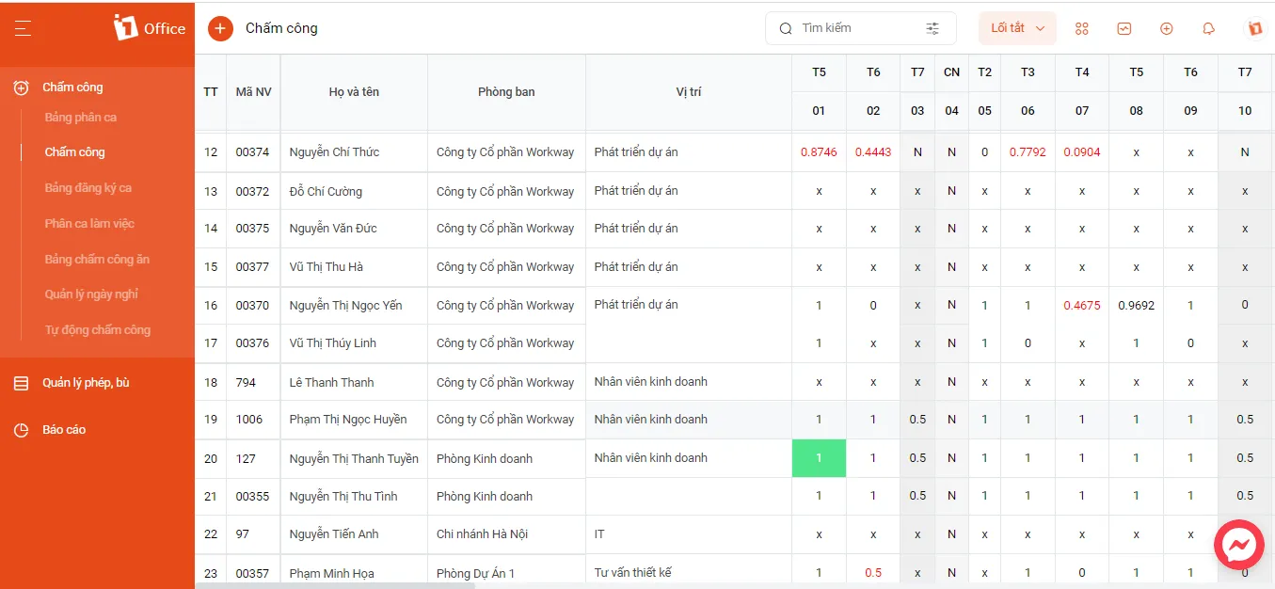Click the 1Office logo

[149, 28]
